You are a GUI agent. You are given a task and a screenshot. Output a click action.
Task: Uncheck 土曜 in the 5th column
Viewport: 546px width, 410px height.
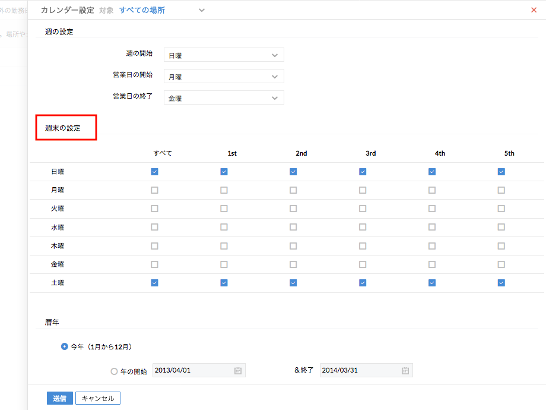[x=501, y=283]
